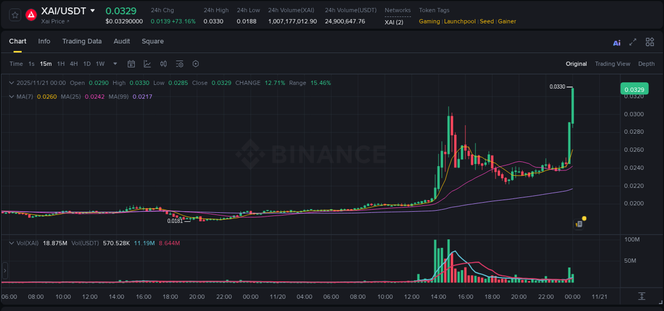Collapse the Vol(XAI) indicator panel
The image size is (664, 311).
tap(11, 243)
